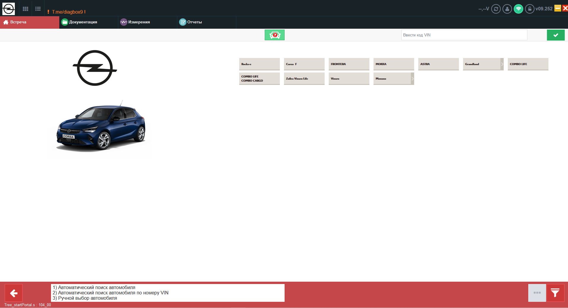Select the Rocks-e model button

point(259,64)
